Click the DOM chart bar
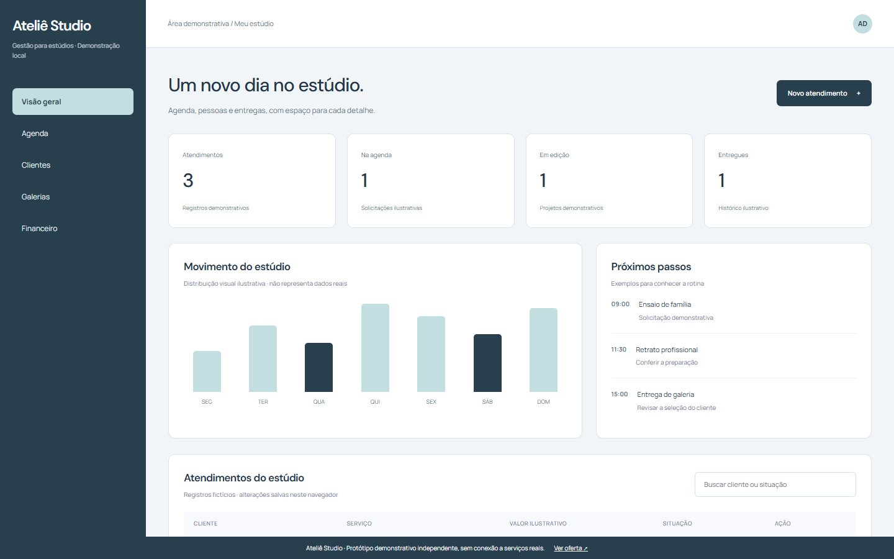Viewport: 894px width, 559px height. coord(543,350)
